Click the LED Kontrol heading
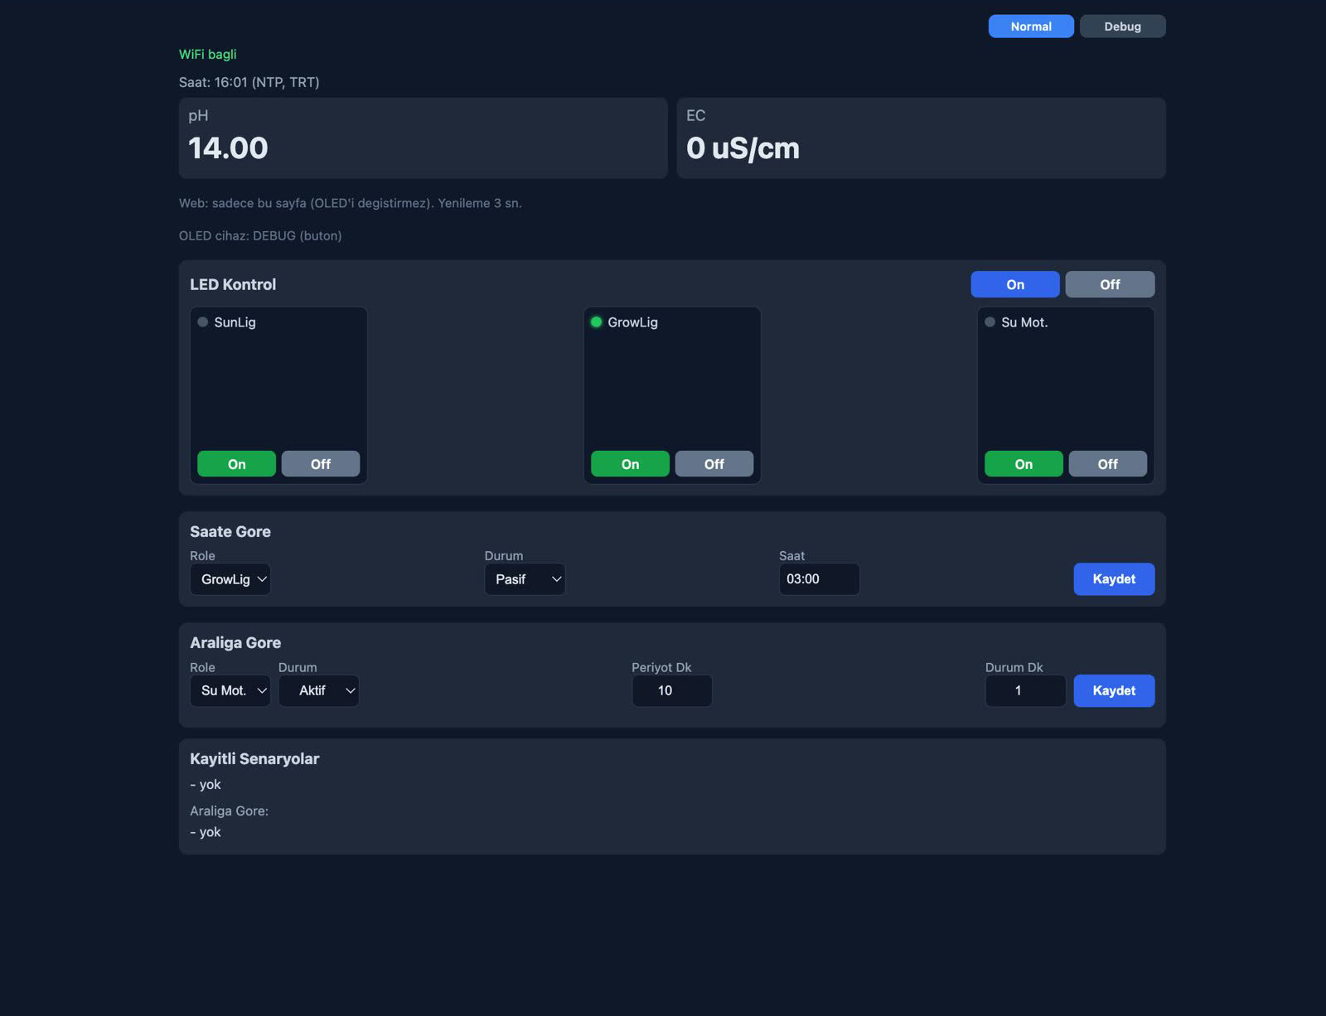 point(233,284)
